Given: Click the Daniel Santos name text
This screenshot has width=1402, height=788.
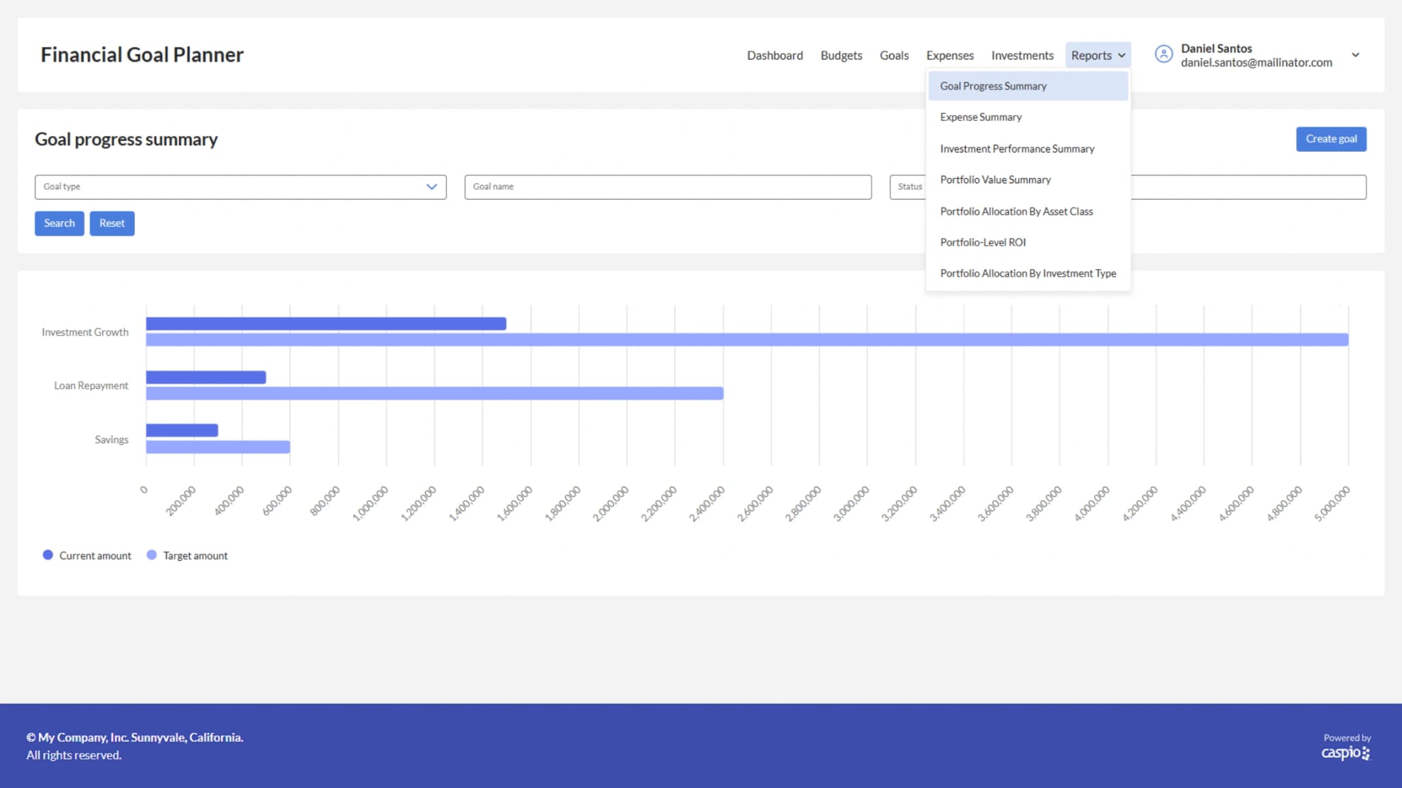Looking at the screenshot, I should 1216,48.
